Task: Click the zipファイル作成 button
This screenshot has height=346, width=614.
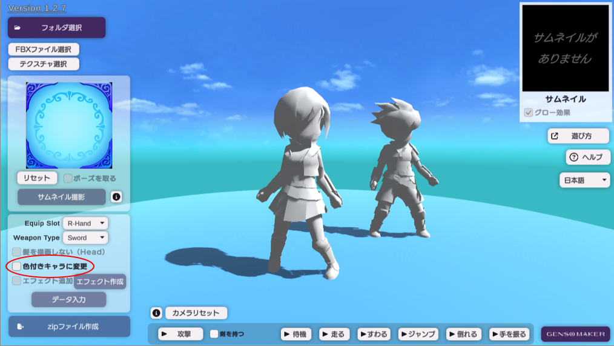Action: tap(69, 327)
